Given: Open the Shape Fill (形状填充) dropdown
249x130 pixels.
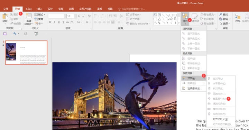Looking at the screenshot, I should click(x=208, y=14).
